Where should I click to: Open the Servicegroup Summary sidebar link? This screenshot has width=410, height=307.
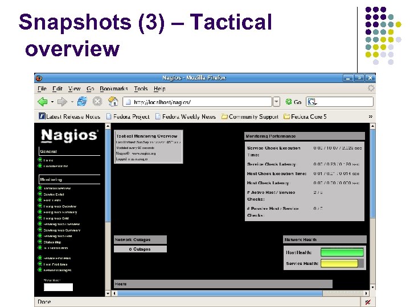click(62, 230)
